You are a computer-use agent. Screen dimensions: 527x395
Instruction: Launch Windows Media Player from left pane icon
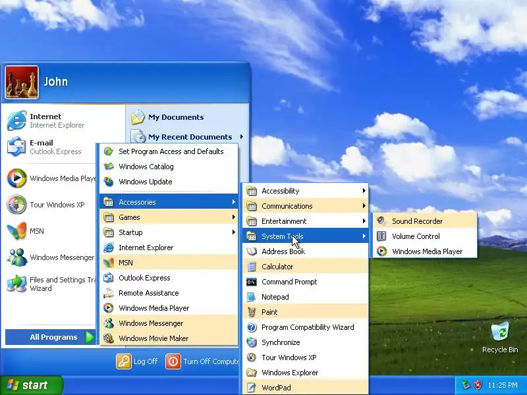(x=16, y=178)
